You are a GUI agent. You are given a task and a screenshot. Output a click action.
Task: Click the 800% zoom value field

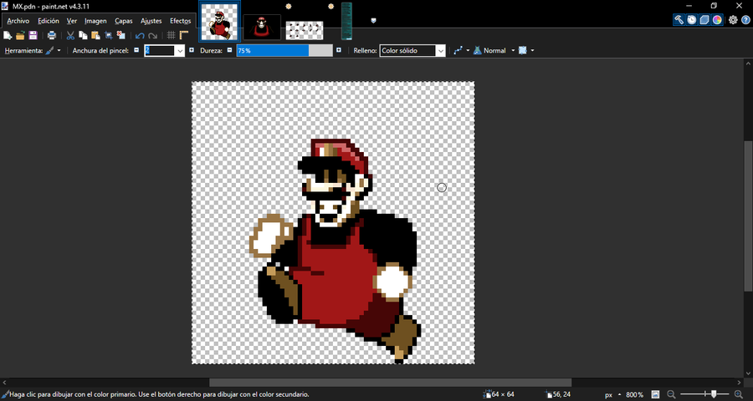634,395
